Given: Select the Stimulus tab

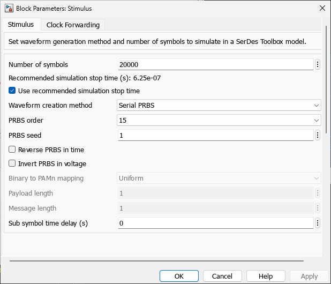Looking at the screenshot, I should click(21, 25).
